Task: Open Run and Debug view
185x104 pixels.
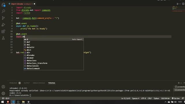Action: click(x=3, y=25)
